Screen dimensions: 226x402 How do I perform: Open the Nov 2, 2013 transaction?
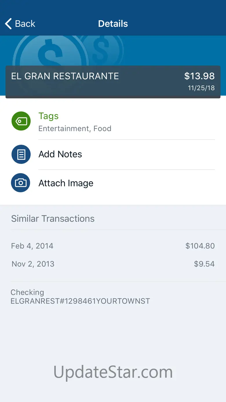click(33, 264)
